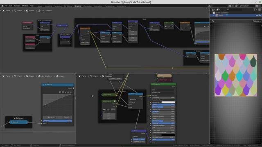This screenshot has height=147, width=262.
Task: Click Plane mesh icon in top node editor breadcrumb
Action: (x=16, y=11)
